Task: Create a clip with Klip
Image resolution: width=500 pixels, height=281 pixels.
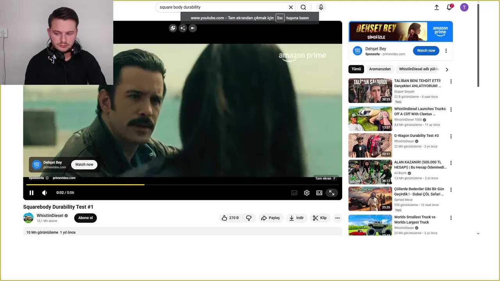Action: pyautogui.click(x=320, y=218)
